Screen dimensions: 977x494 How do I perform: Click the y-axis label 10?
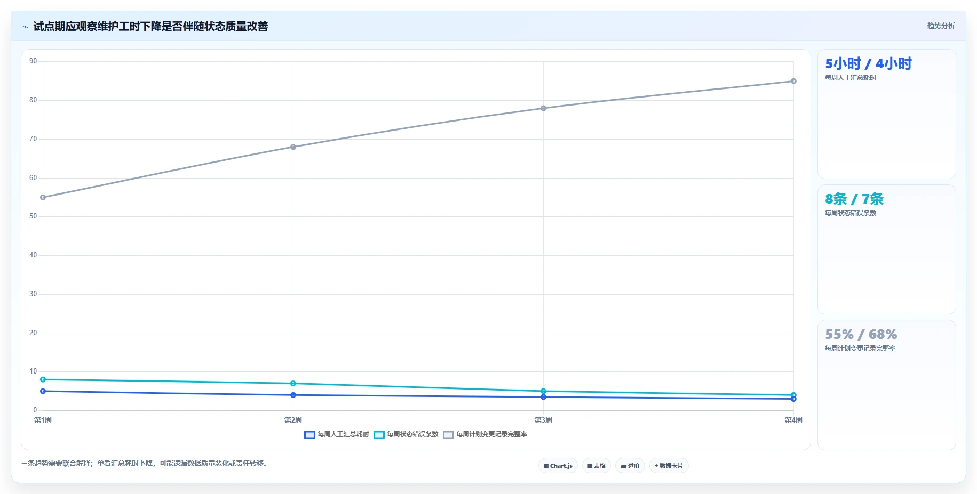(x=33, y=371)
